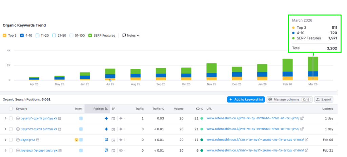
Task: Click the featured snippet icon for הריון מוקדם
Action: coord(106,140)
